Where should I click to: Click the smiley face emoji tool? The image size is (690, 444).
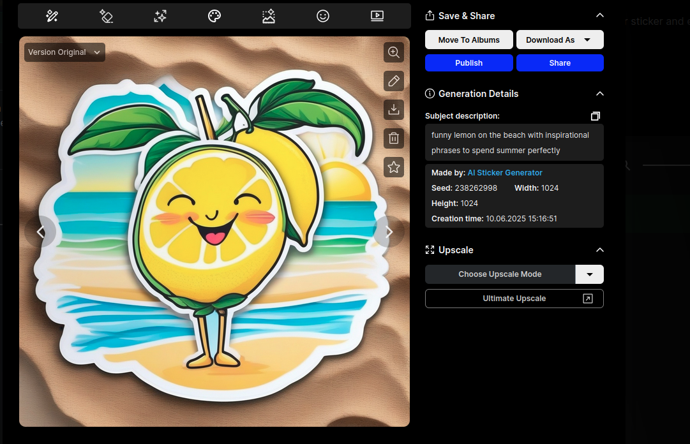322,15
